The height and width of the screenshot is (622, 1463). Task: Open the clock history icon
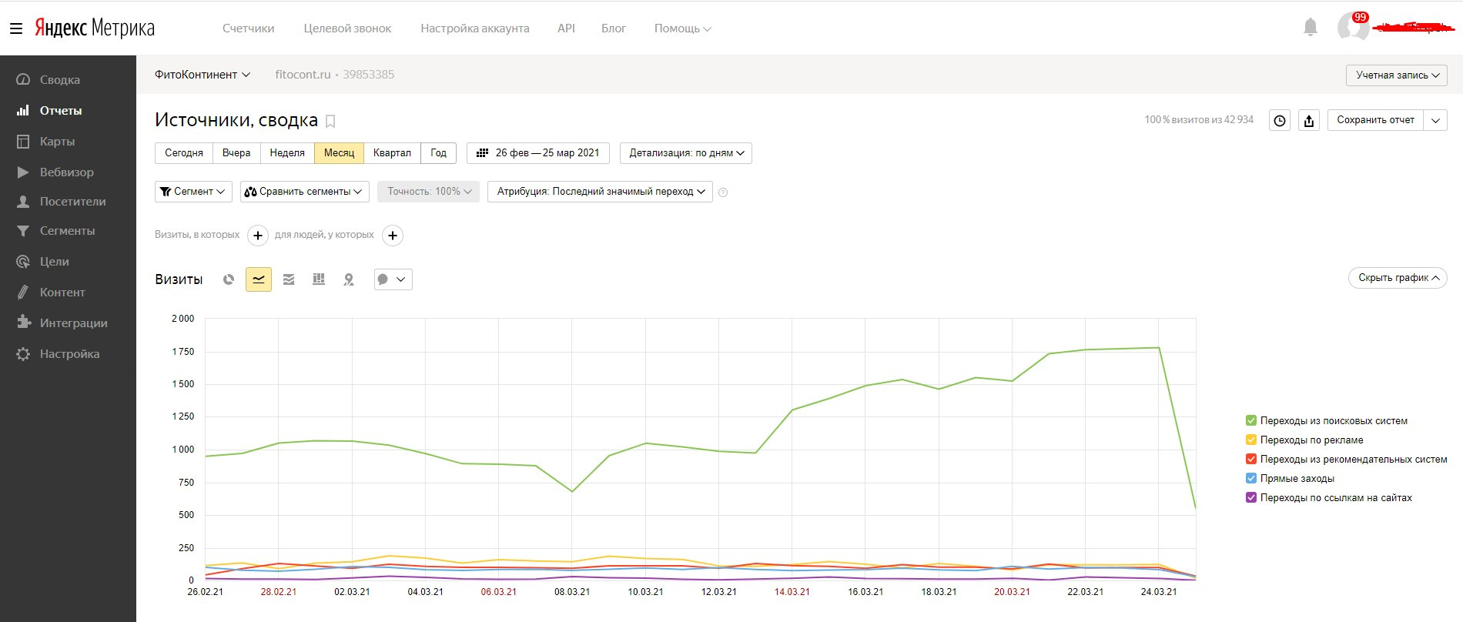tap(1280, 120)
